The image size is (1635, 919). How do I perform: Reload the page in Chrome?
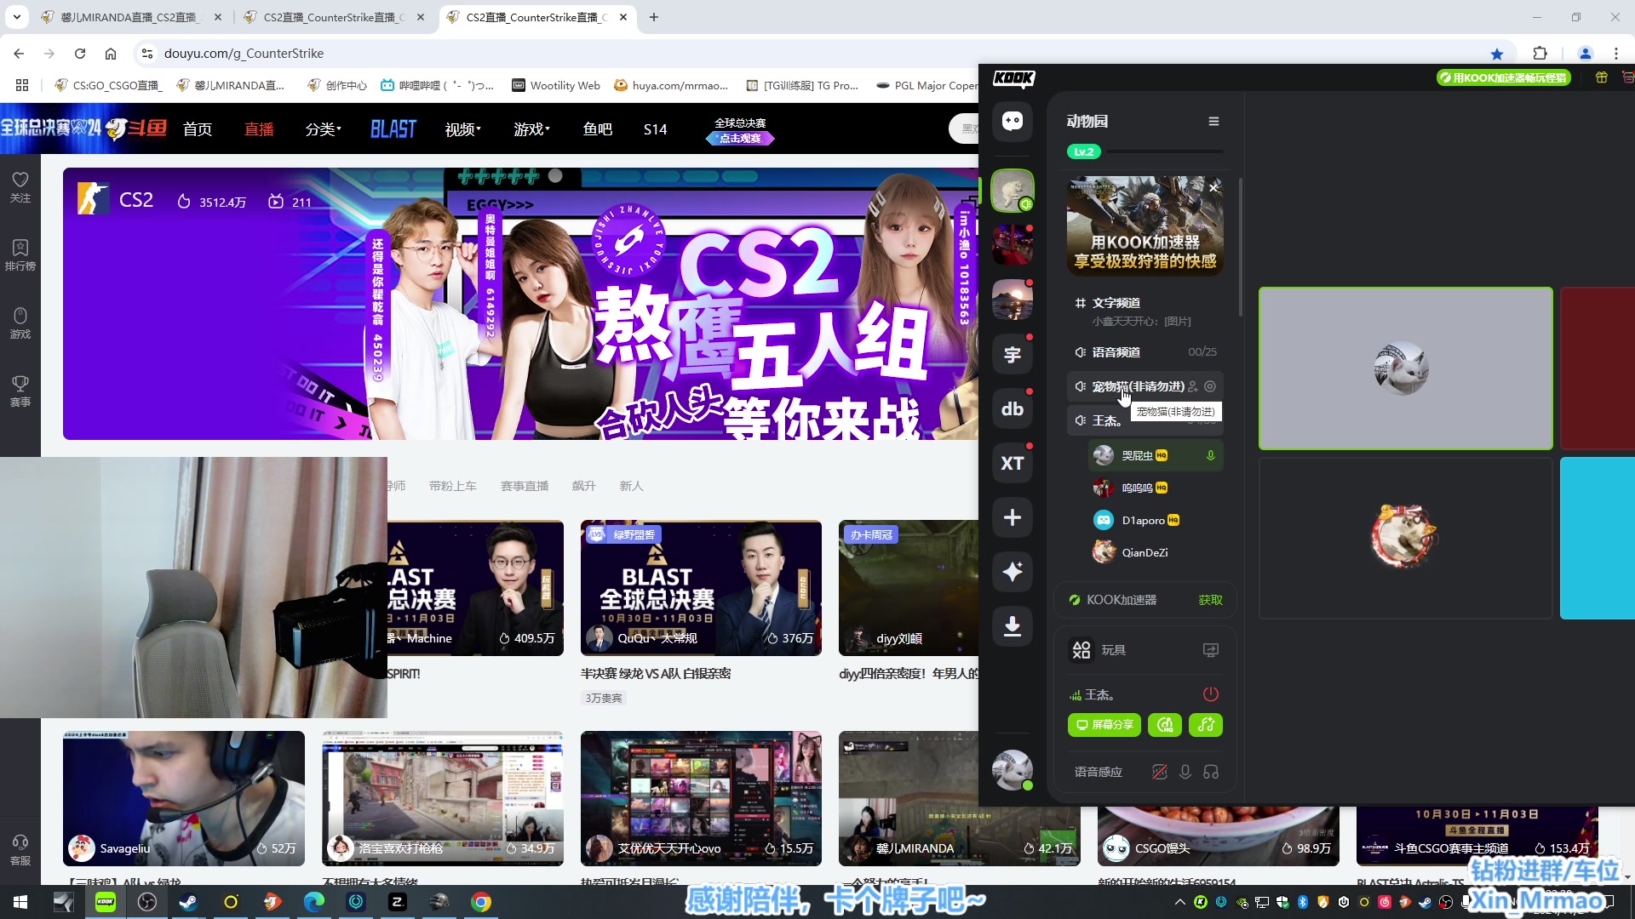coord(80,53)
